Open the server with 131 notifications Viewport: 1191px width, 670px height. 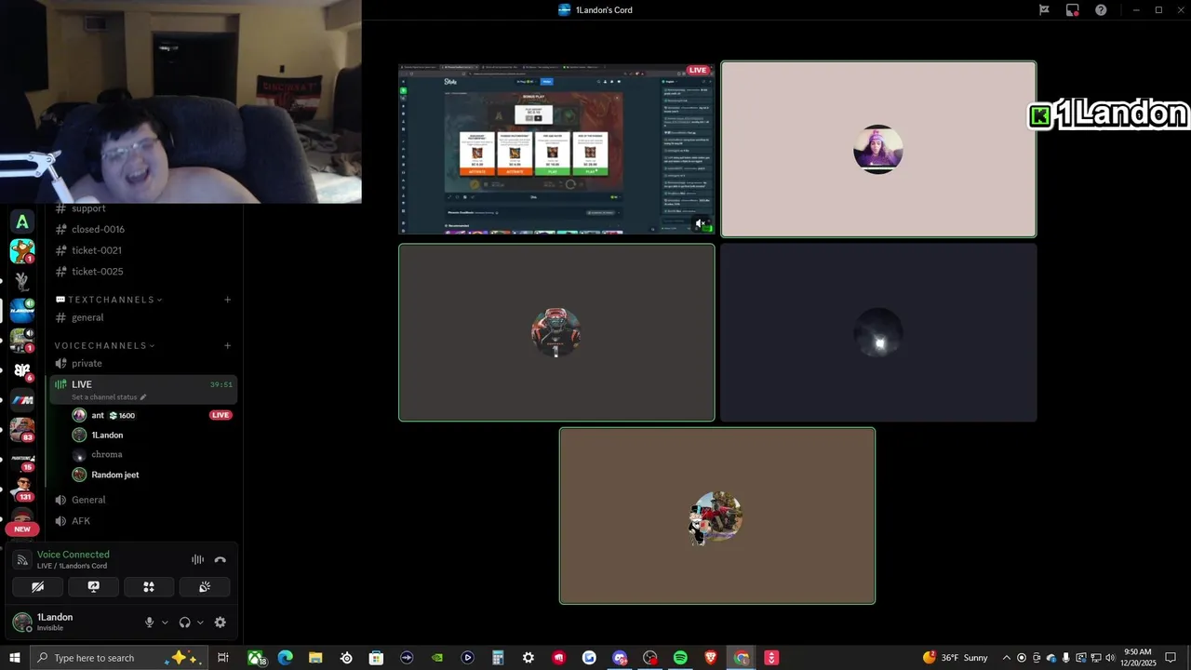pyautogui.click(x=22, y=489)
